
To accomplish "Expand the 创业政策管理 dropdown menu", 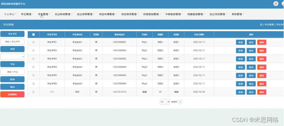I will click(x=86, y=14).
